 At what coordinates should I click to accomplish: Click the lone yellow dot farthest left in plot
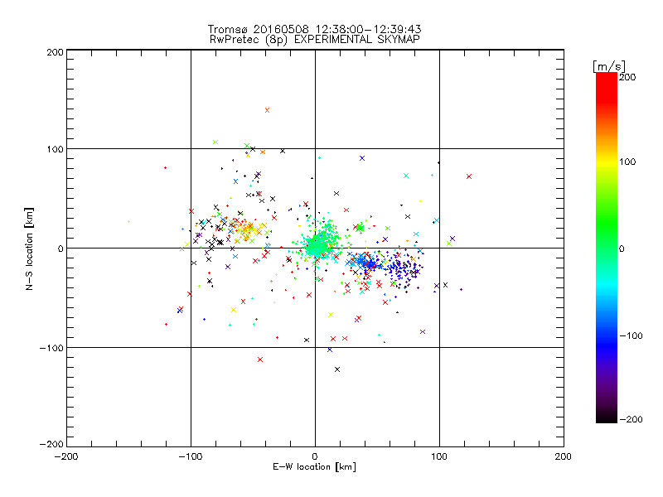pos(129,221)
